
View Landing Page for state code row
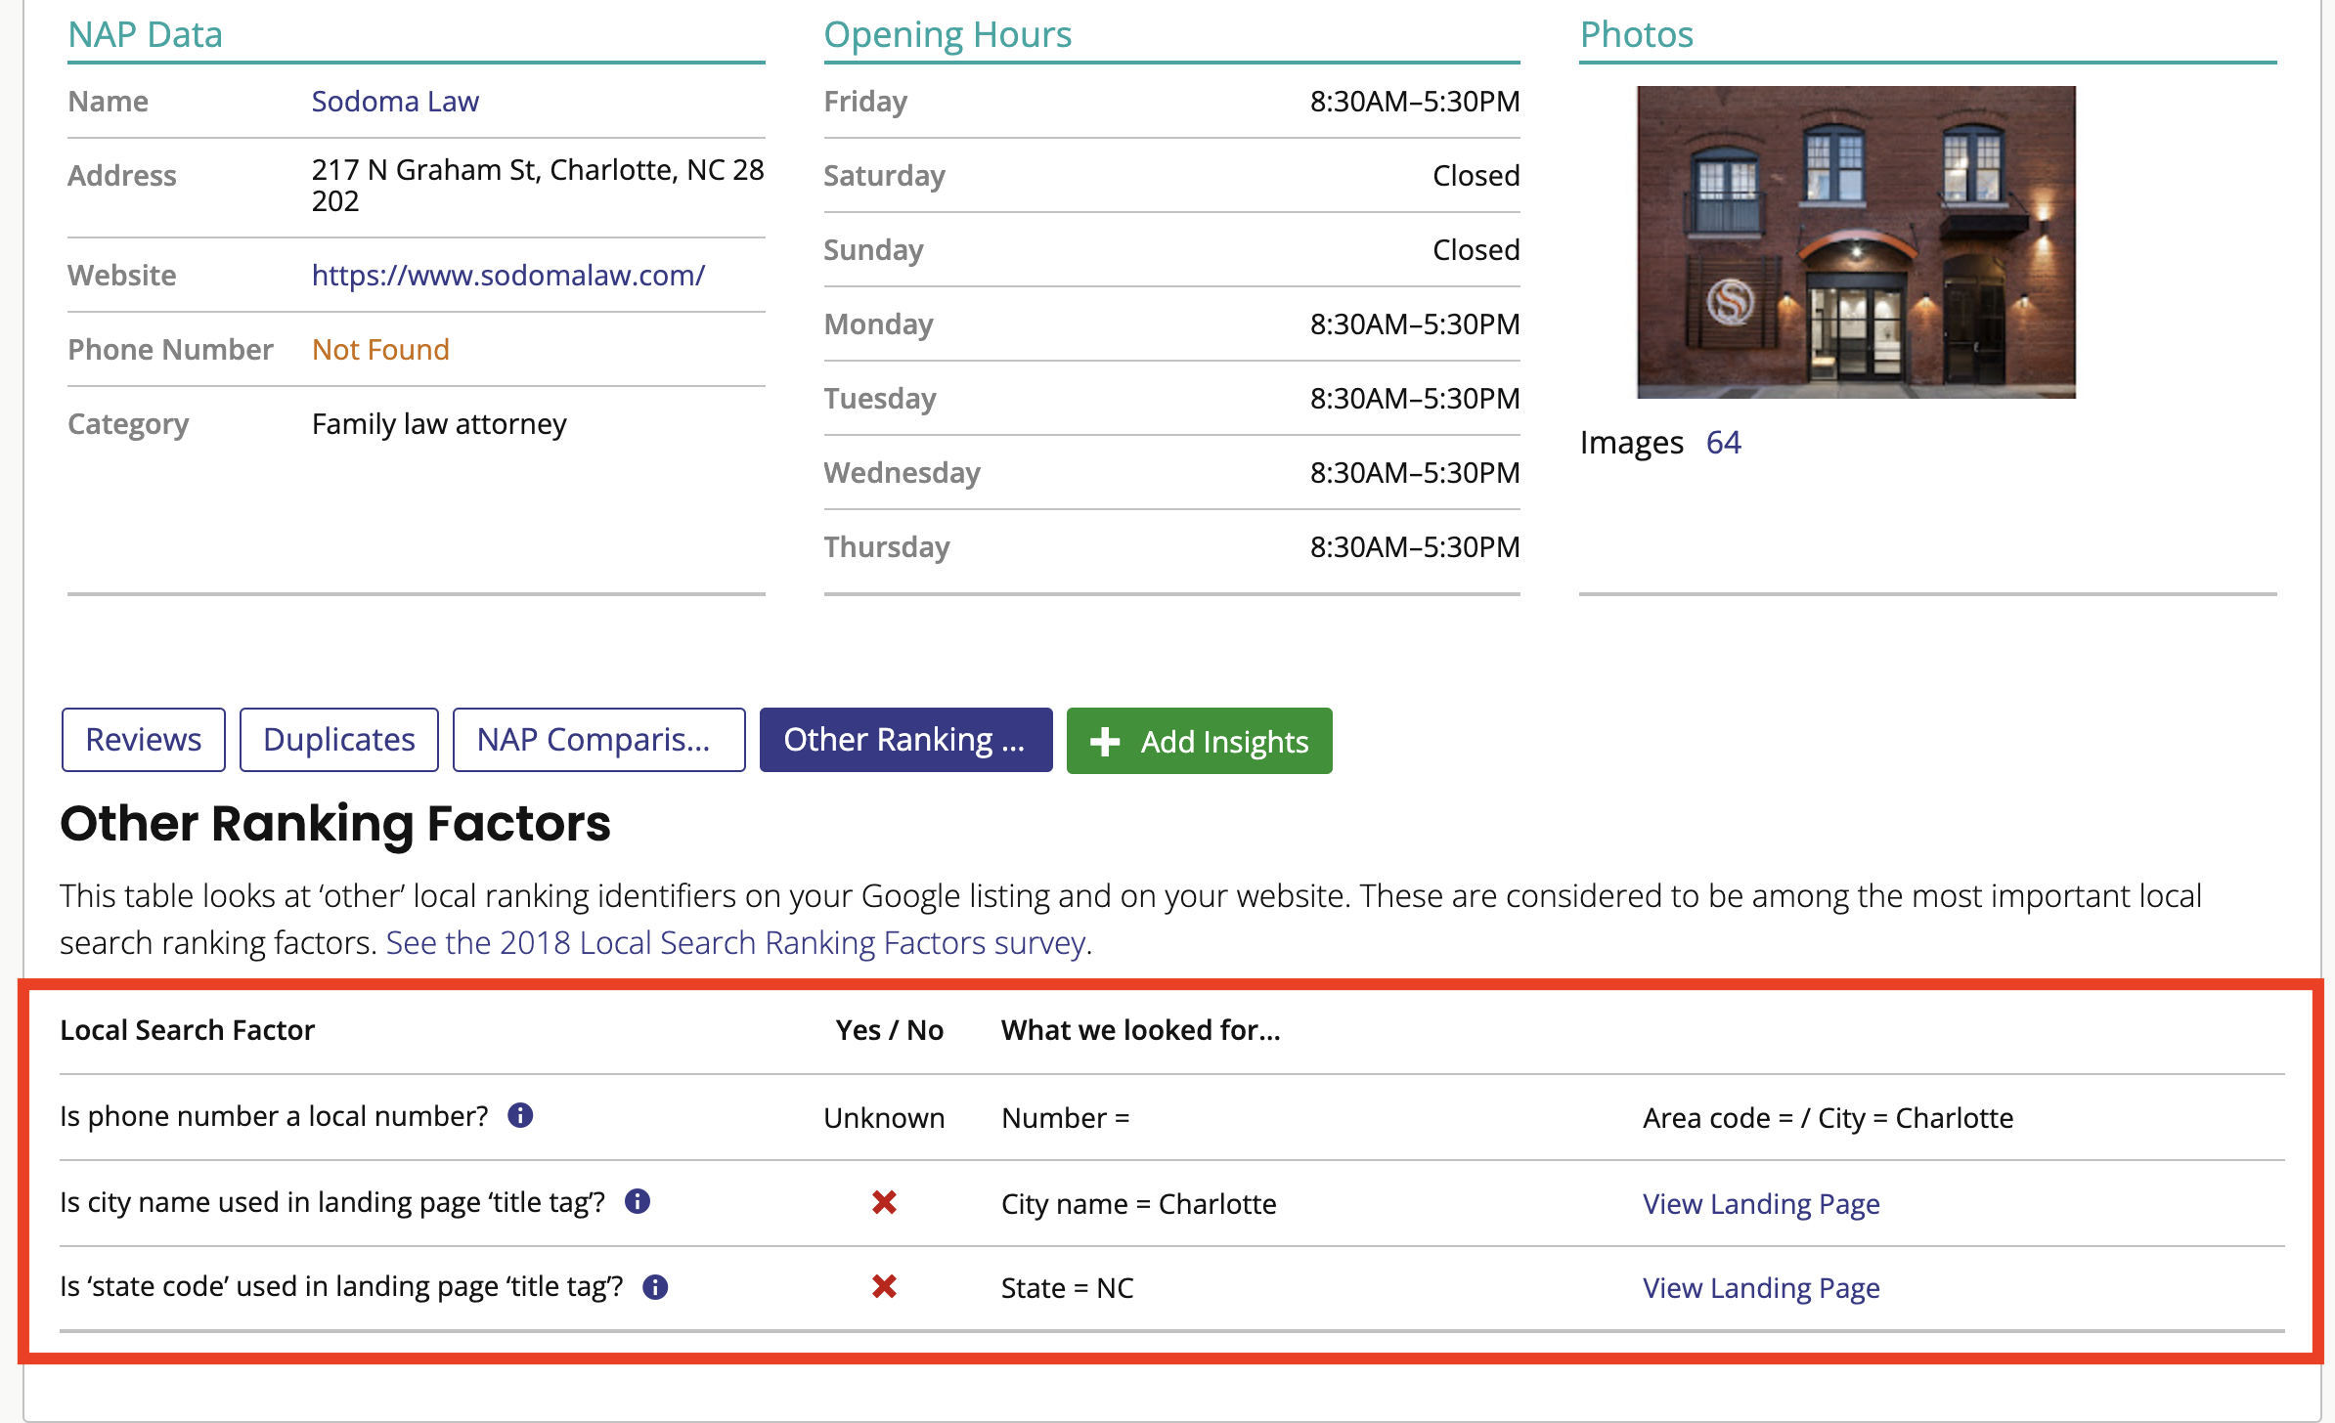point(1761,1288)
